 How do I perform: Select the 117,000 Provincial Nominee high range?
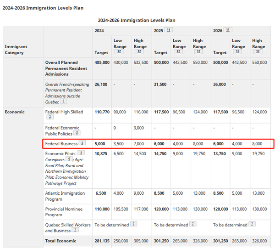coord(141,209)
